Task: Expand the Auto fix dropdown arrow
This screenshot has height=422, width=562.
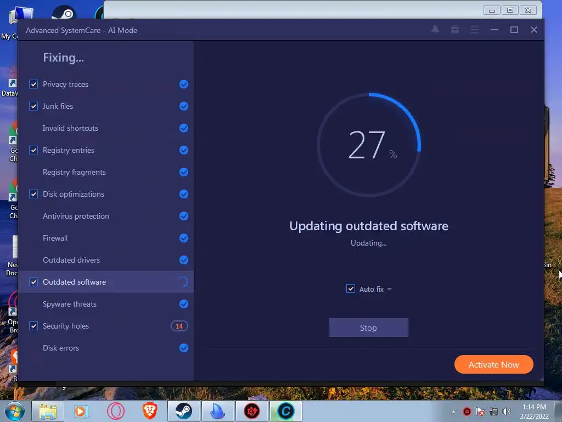Action: (389, 289)
